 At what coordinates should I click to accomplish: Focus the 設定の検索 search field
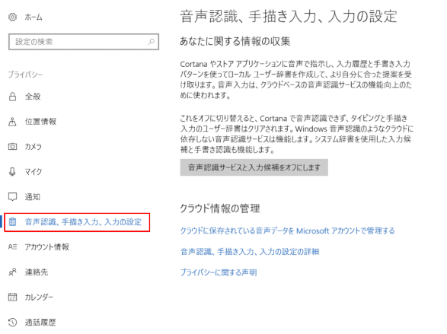pos(84,42)
